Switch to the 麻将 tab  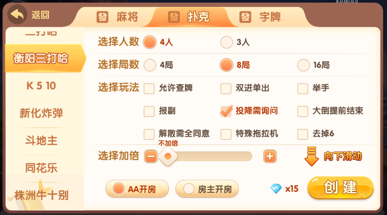(x=127, y=18)
